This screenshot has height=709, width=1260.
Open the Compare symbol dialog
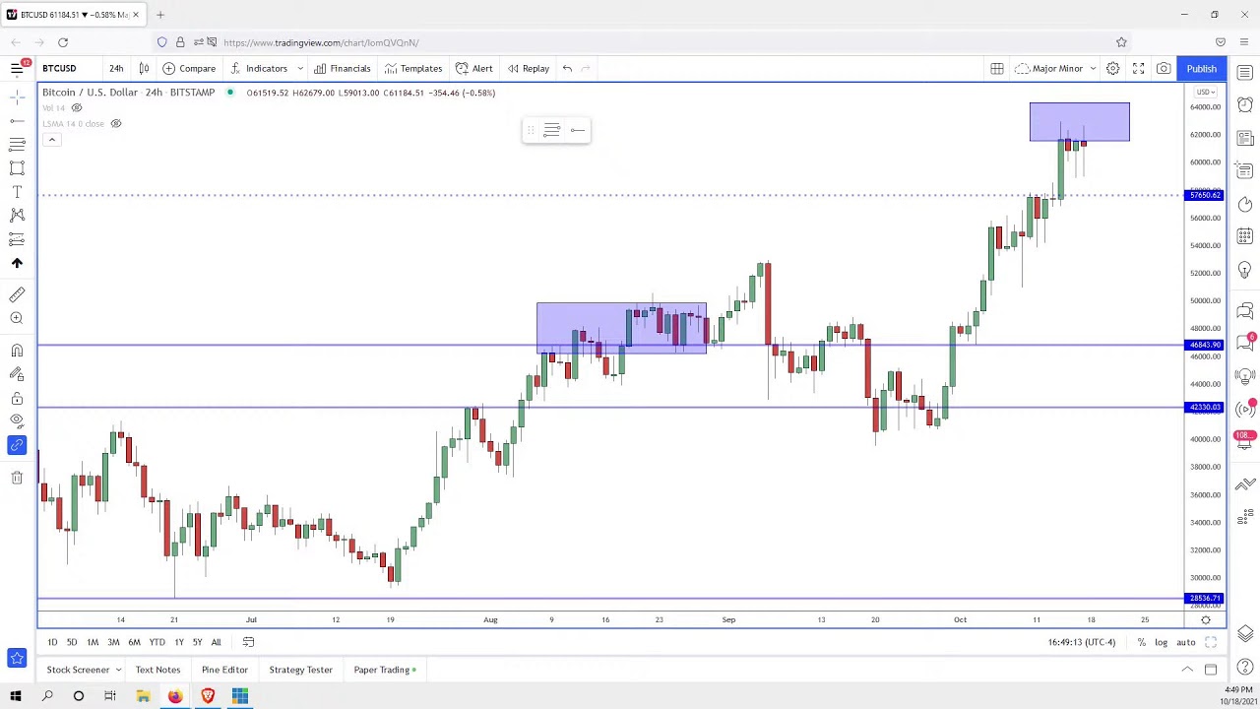(189, 68)
